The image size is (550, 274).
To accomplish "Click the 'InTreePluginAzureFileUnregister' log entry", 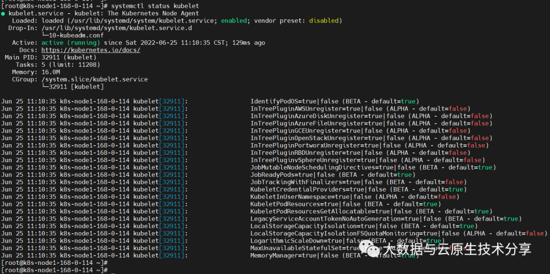I will click(x=371, y=123).
